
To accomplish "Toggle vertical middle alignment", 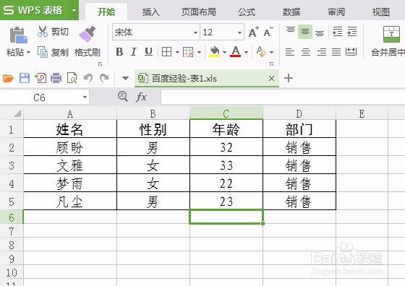I will pos(305,32).
